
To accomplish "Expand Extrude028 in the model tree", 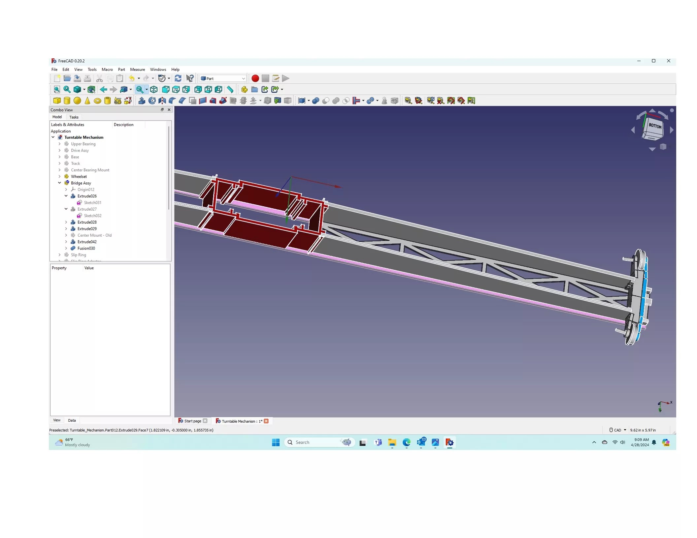I will 66,222.
